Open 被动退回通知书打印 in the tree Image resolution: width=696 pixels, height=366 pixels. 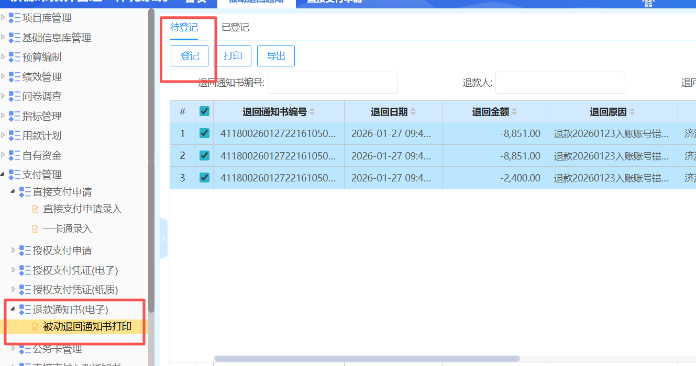tap(87, 327)
